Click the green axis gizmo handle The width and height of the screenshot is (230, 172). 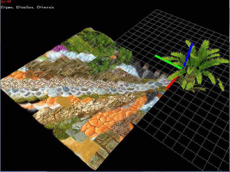(x=169, y=62)
